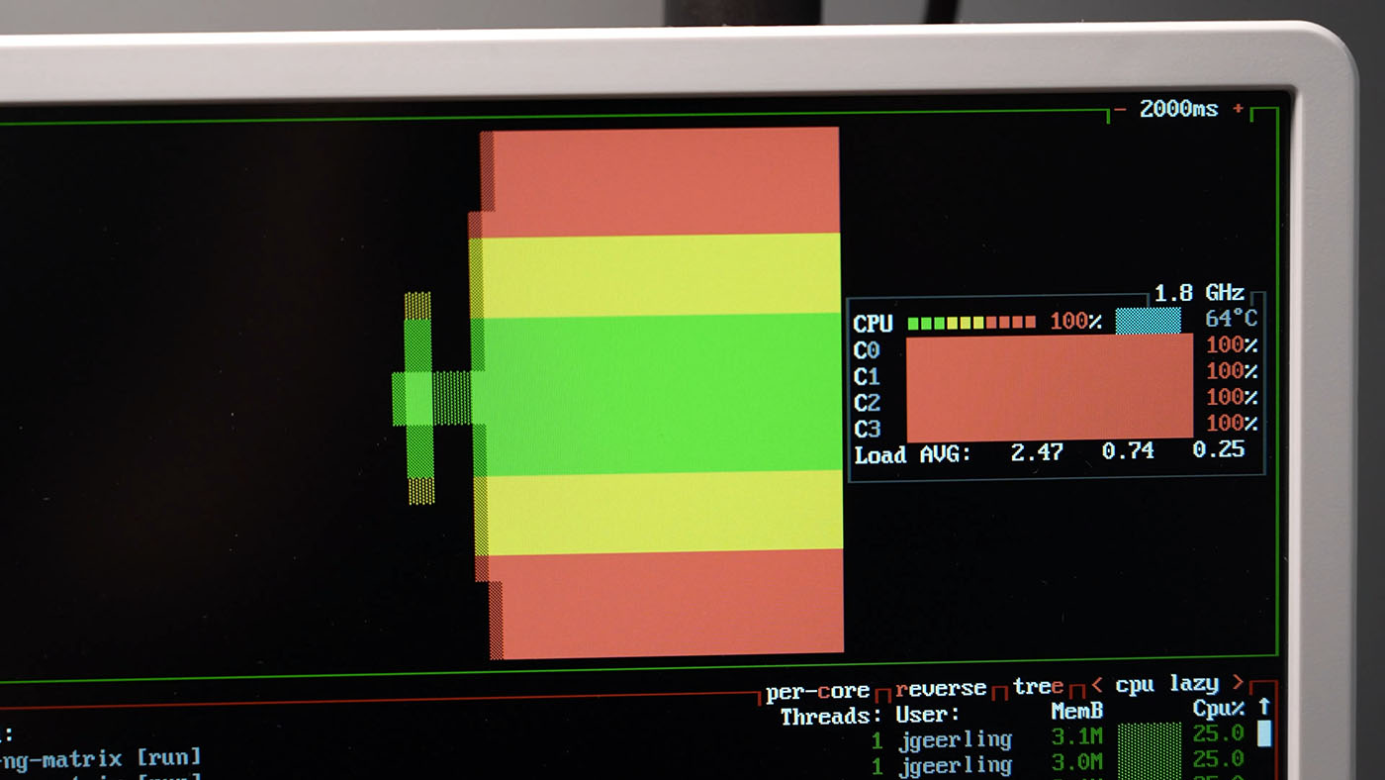Increase update interval with the plus button
The height and width of the screenshot is (780, 1385).
[1238, 109]
